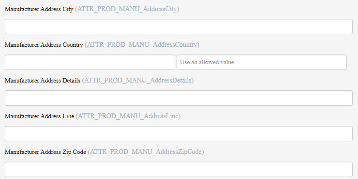Select the Manufacturer Address Line input box
The height and width of the screenshot is (179, 358).
[179, 134]
